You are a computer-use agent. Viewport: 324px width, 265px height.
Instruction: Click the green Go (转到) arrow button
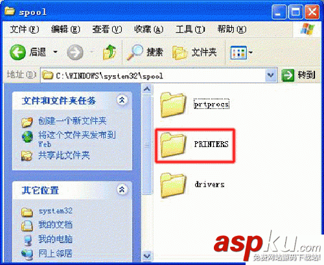(288, 75)
